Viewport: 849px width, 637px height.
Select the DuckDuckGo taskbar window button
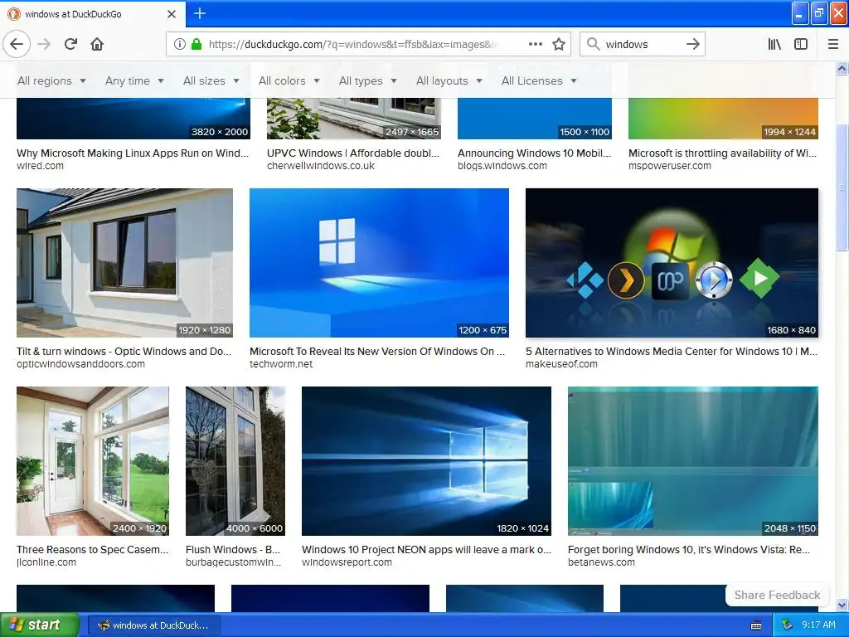click(153, 625)
